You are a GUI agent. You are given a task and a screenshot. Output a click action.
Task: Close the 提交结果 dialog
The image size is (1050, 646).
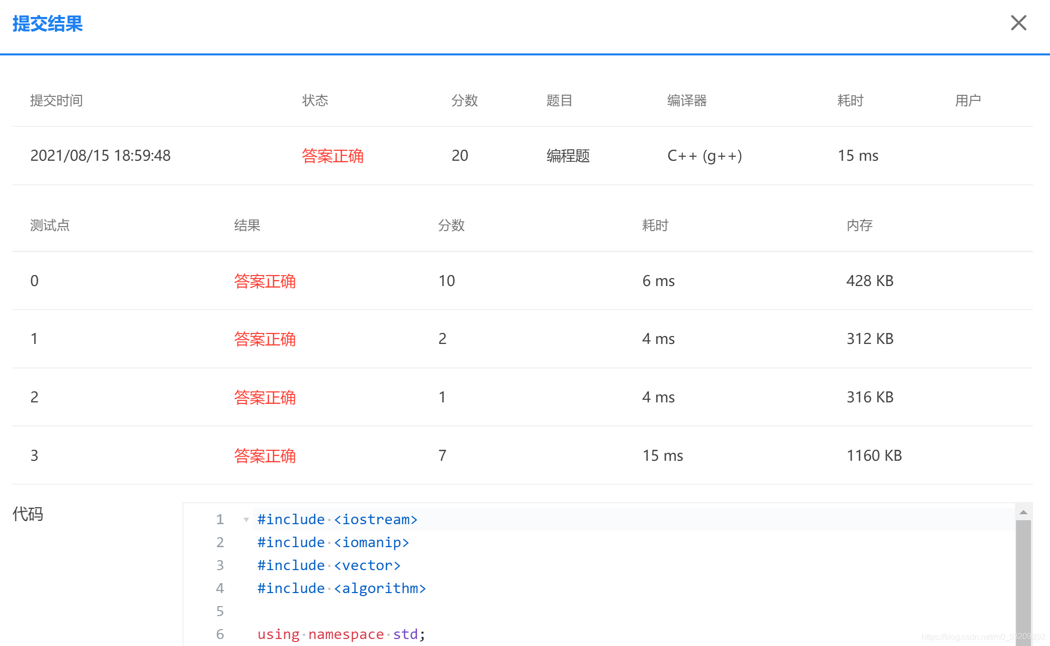[1018, 23]
